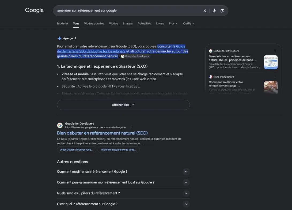Clear the search query with the X icon

click(x=205, y=11)
